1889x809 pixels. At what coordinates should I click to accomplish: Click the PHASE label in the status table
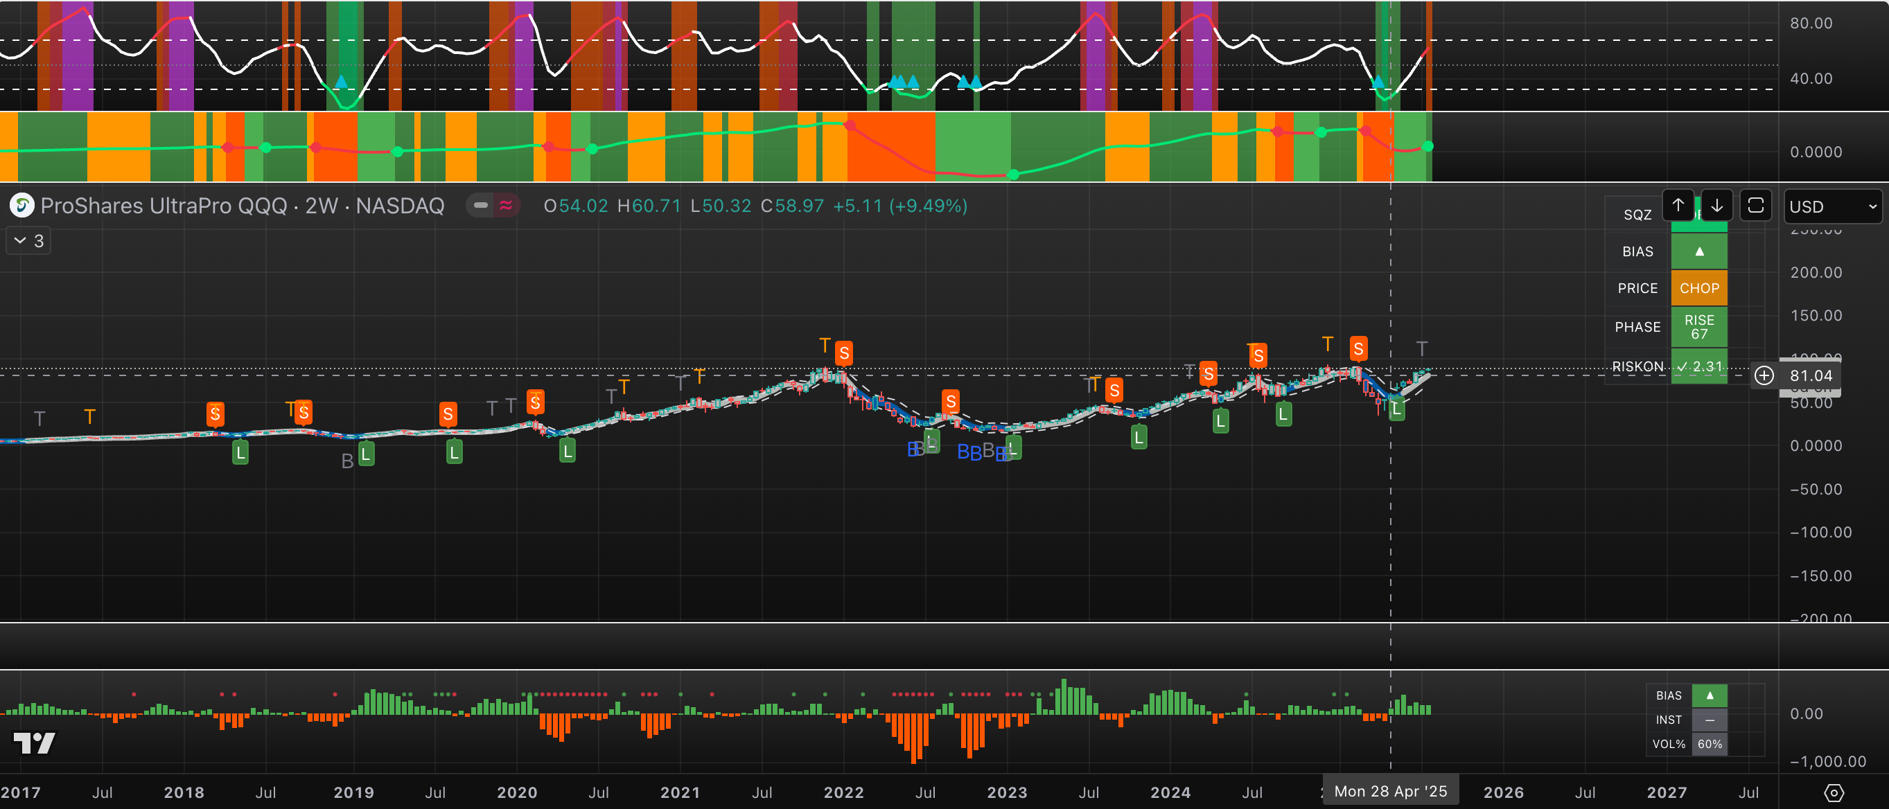point(1637,327)
